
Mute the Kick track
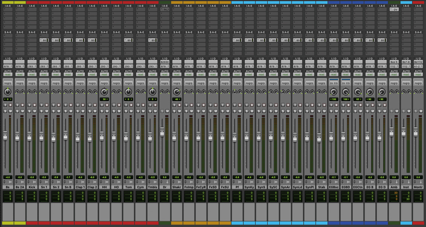[34, 111]
